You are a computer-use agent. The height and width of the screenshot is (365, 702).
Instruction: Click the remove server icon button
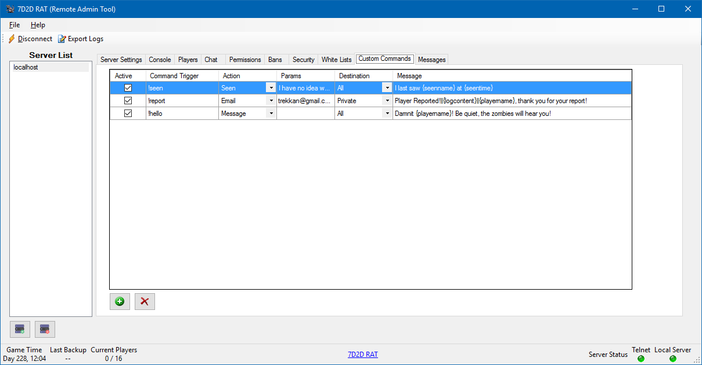(x=45, y=329)
